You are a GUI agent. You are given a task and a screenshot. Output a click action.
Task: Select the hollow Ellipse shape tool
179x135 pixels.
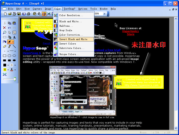point(14,56)
